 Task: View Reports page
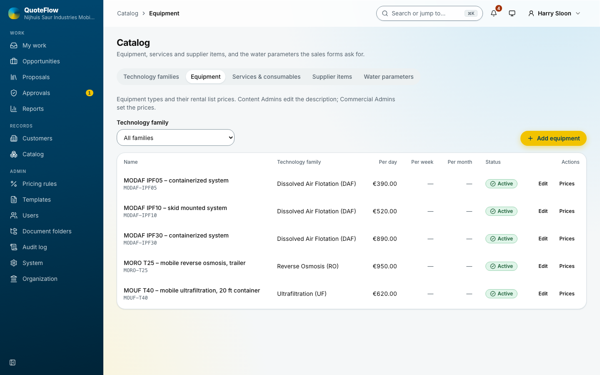(x=52, y=109)
